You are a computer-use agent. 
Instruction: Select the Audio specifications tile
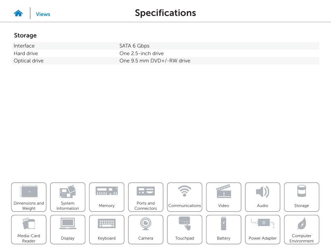click(x=263, y=197)
